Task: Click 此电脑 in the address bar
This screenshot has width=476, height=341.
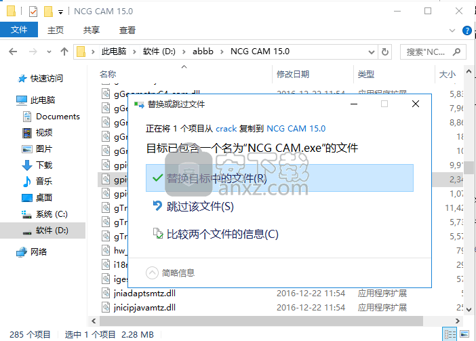Action: [113, 52]
